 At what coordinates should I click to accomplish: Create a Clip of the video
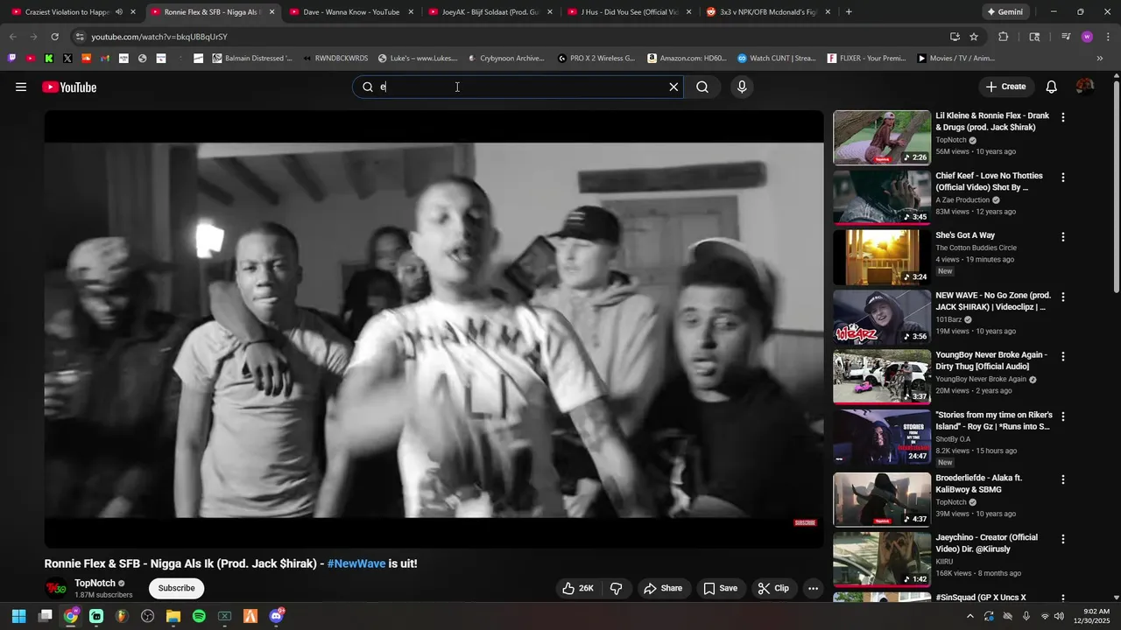pyautogui.click(x=773, y=588)
